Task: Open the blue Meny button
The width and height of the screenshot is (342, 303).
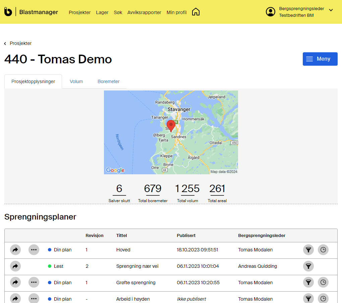Action: [320, 59]
